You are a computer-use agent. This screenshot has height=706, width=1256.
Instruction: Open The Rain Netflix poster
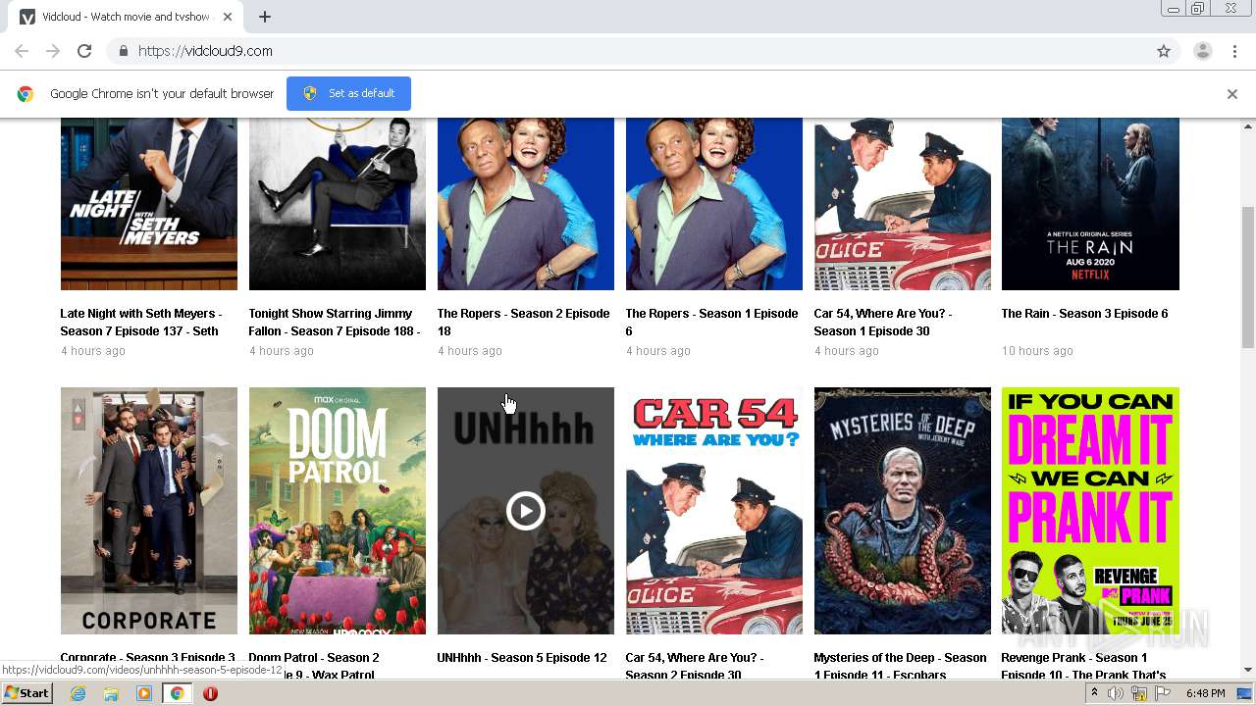pos(1090,204)
